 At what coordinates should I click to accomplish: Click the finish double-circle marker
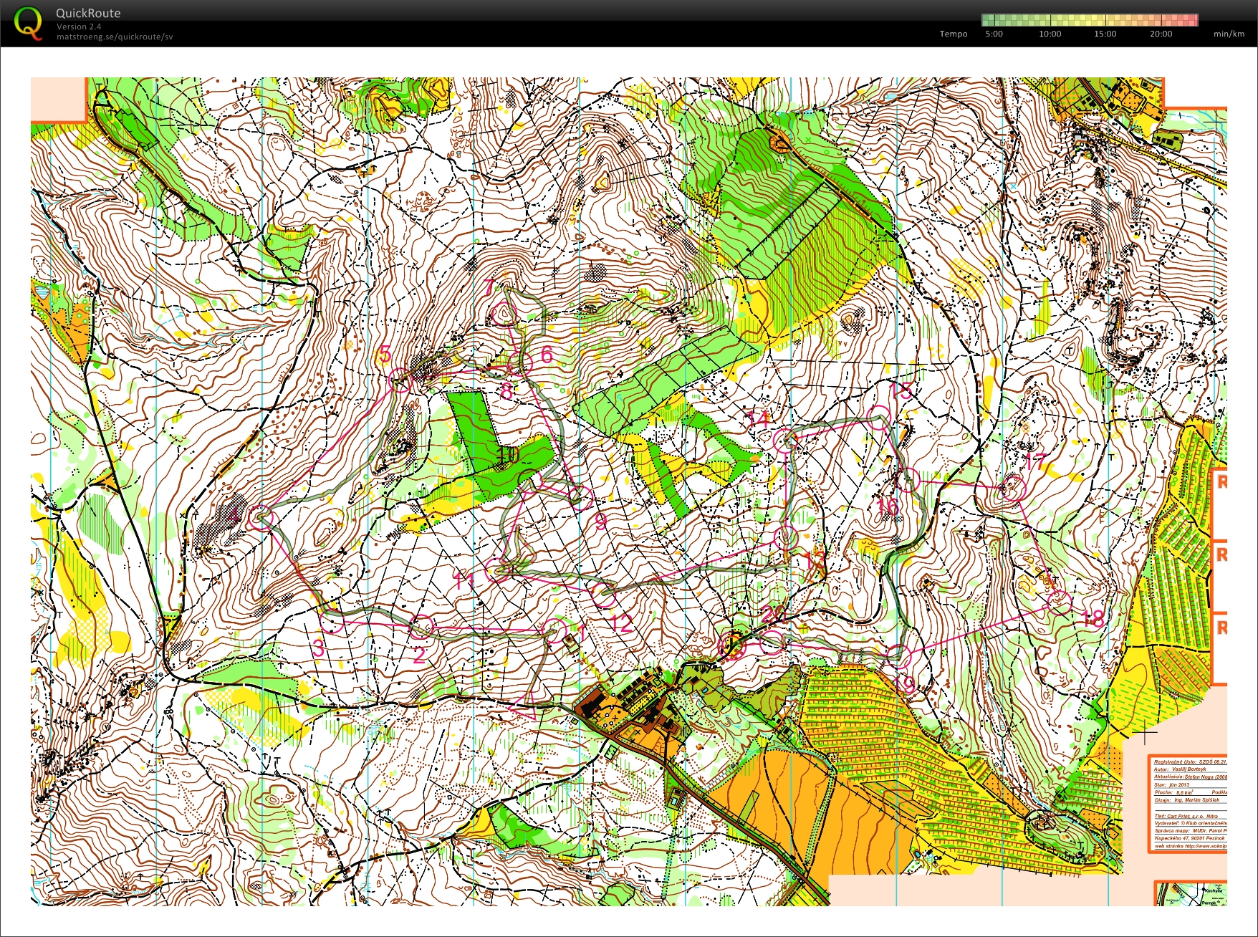pos(733,644)
